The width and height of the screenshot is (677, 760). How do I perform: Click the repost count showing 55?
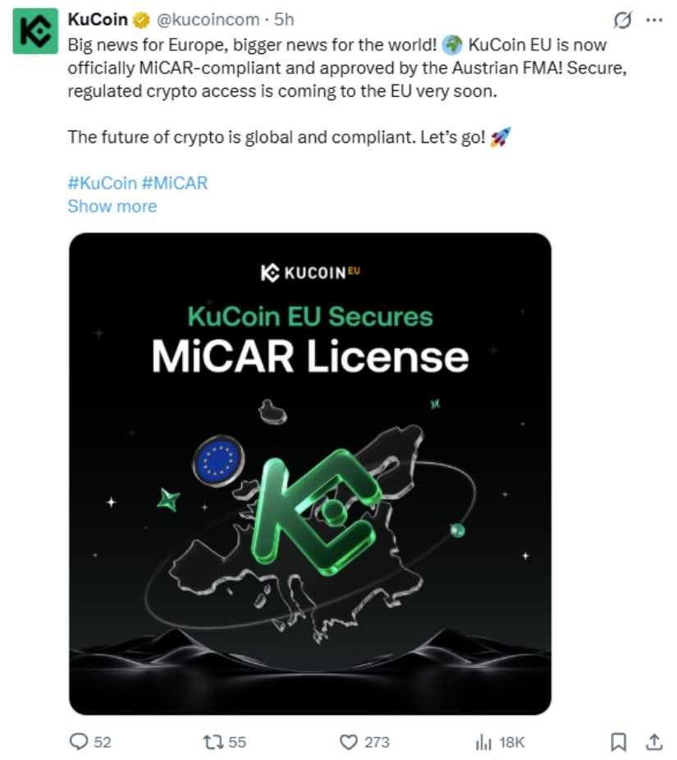point(238,742)
